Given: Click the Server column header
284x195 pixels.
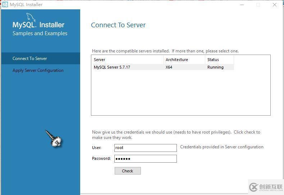Looking at the screenshot, I should 128,60.
